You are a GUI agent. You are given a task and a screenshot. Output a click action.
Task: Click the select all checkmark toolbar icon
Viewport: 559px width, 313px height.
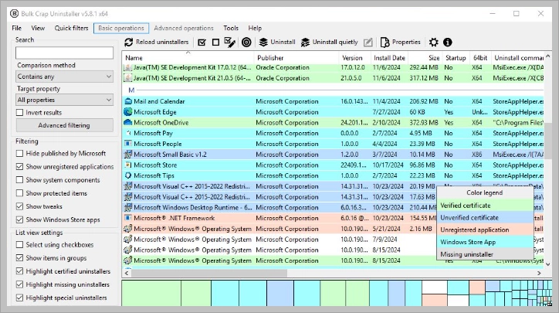(x=202, y=42)
